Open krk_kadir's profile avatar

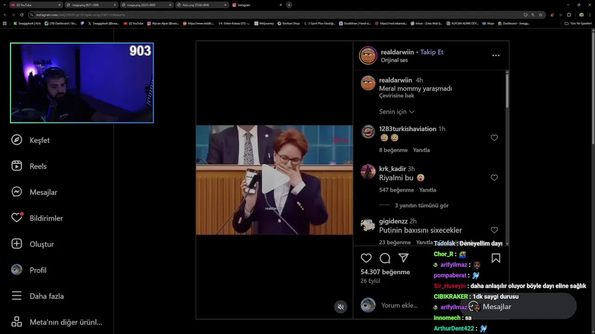368,172
